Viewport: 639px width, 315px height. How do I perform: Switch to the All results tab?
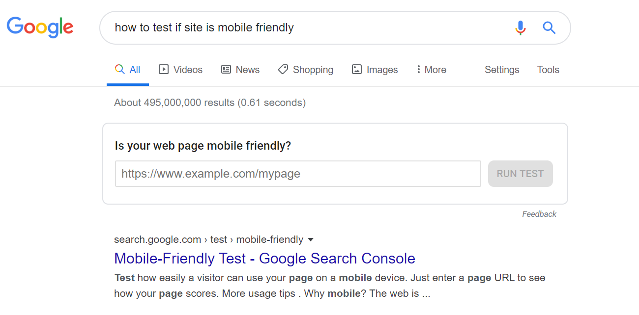(x=128, y=70)
